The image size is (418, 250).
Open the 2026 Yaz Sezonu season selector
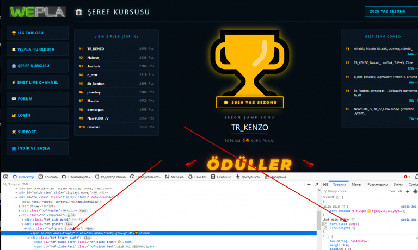pyautogui.click(x=391, y=11)
